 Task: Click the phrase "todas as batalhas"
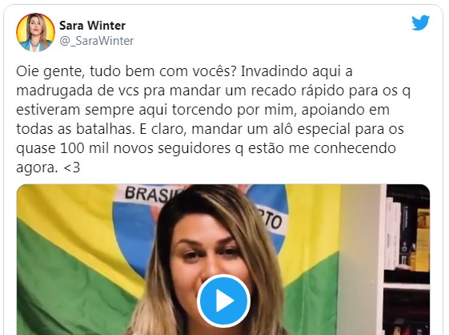pos(75,129)
